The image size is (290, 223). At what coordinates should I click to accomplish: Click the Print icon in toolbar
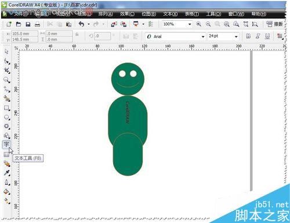tap(37, 24)
